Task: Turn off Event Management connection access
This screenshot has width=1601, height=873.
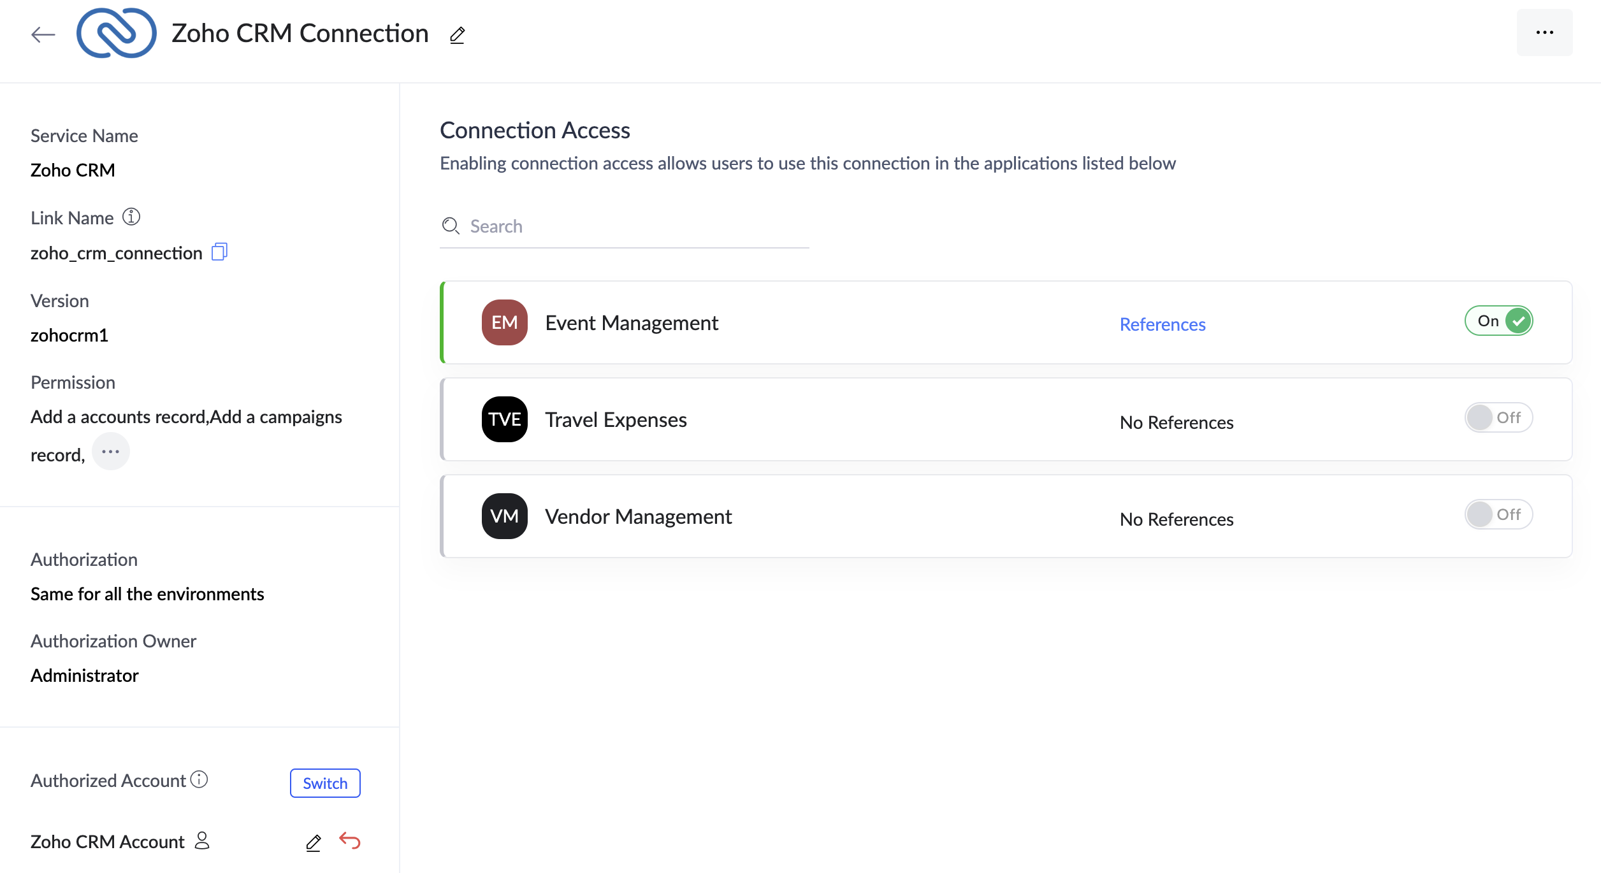Action: point(1498,321)
